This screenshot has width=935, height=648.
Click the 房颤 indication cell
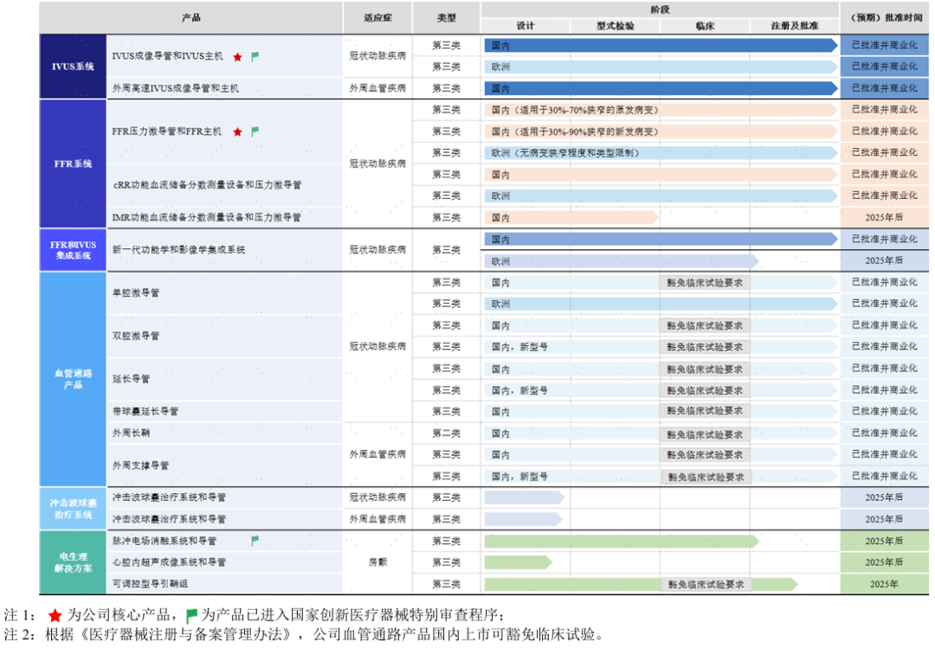377,562
